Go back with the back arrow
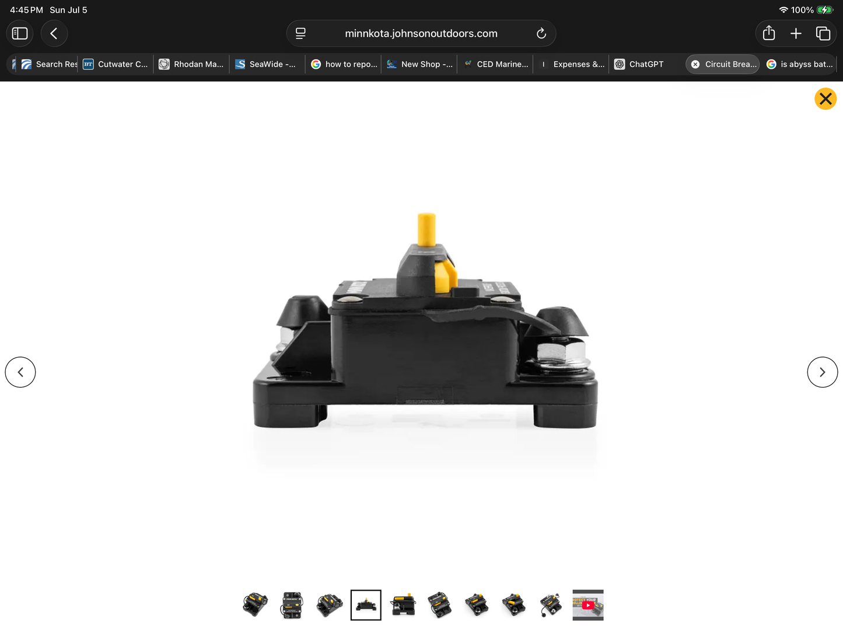The width and height of the screenshot is (843, 632). [x=54, y=33]
